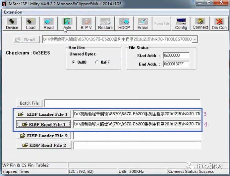Start the Auto toolbar function
The height and width of the screenshot is (176, 230).
tap(67, 23)
